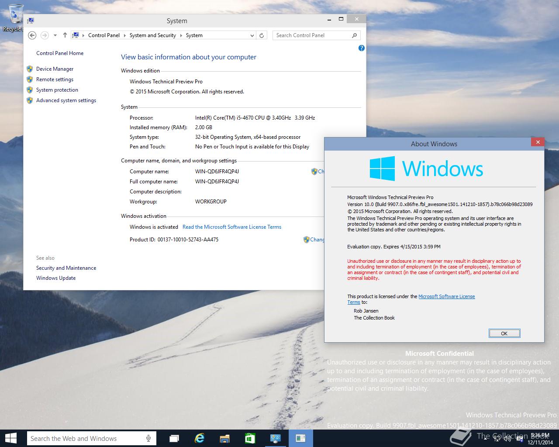Open Control Panel Home
This screenshot has height=447, width=559.
tap(60, 53)
